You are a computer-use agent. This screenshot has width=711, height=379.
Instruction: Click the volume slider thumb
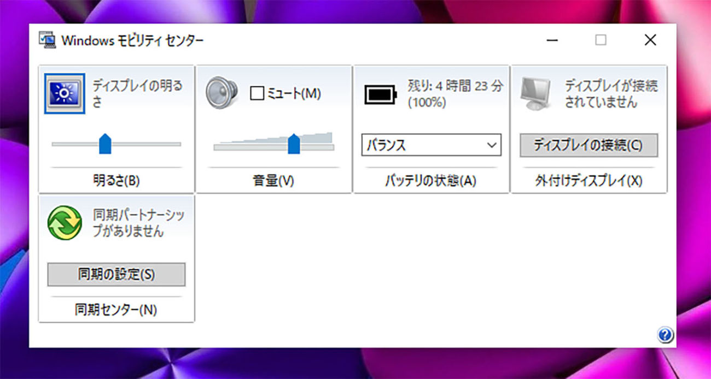[294, 144]
